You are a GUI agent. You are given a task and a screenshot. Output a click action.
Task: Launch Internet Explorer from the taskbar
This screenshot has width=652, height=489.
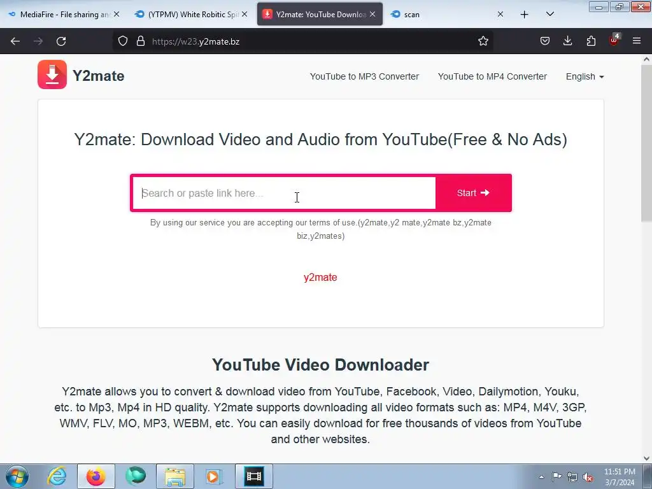(57, 476)
